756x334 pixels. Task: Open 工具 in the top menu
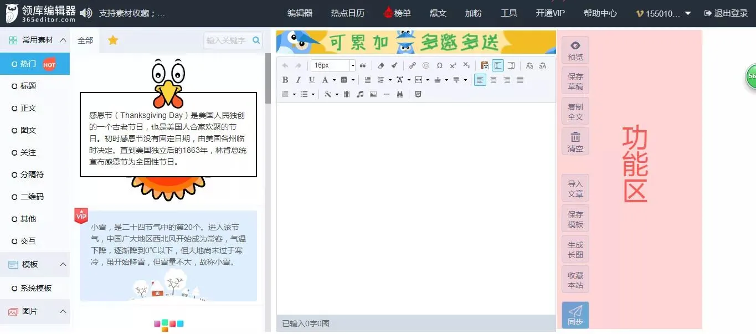[x=509, y=13]
